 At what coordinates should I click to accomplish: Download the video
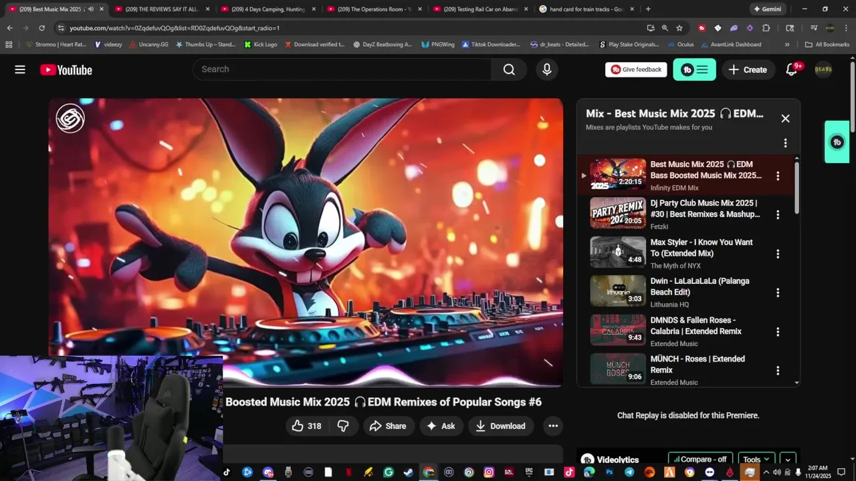click(500, 426)
